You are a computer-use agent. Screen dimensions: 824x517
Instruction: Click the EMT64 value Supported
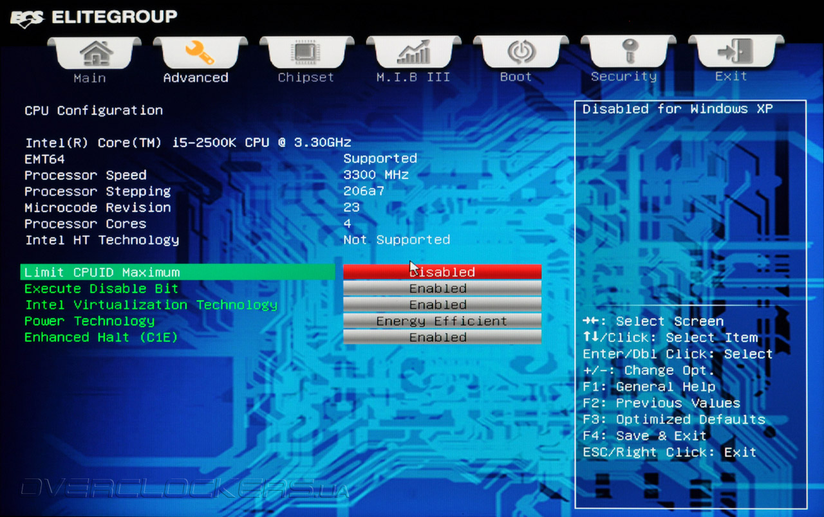point(380,158)
